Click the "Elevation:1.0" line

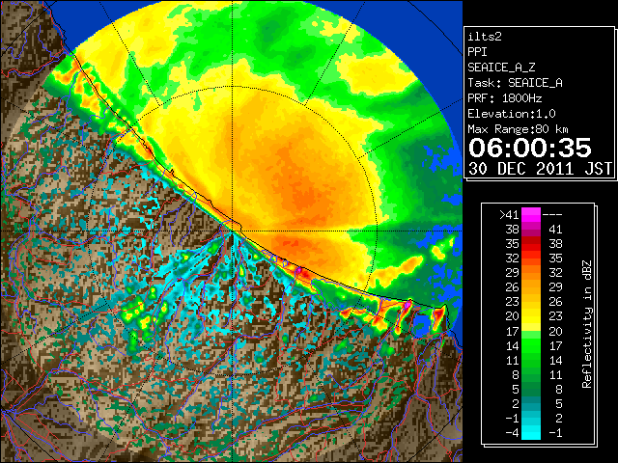(512, 114)
